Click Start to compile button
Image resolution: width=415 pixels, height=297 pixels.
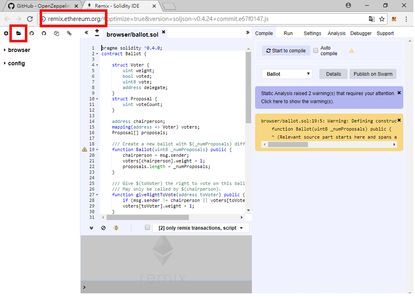pyautogui.click(x=286, y=51)
